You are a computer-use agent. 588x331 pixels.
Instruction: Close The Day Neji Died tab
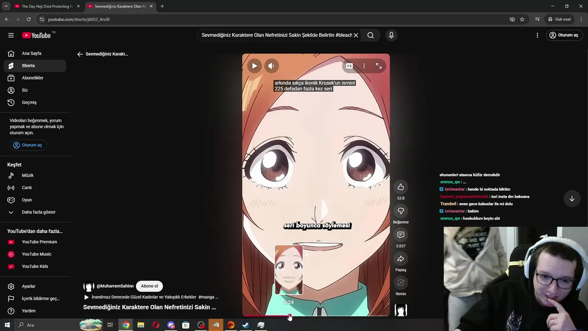pyautogui.click(x=79, y=6)
